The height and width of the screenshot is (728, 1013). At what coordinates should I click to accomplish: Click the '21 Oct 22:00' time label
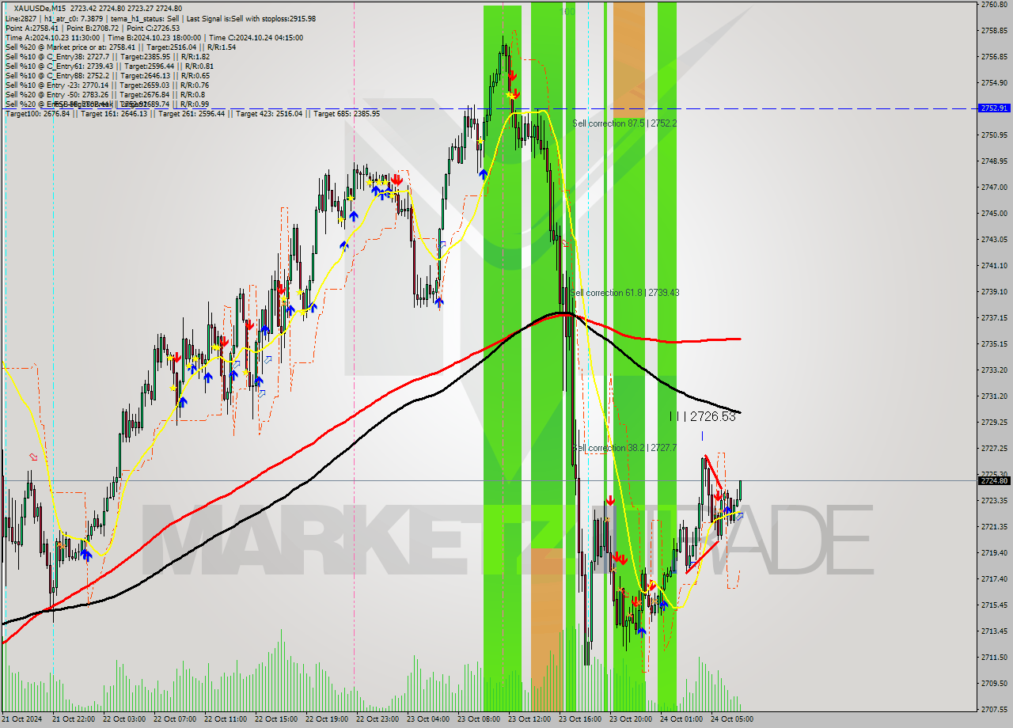click(74, 720)
